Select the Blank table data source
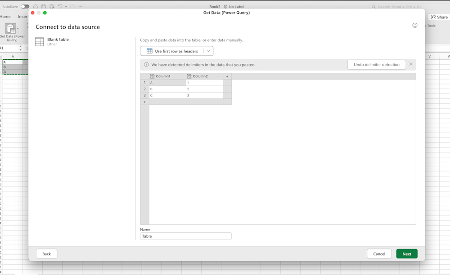This screenshot has width=450, height=275. (58, 41)
